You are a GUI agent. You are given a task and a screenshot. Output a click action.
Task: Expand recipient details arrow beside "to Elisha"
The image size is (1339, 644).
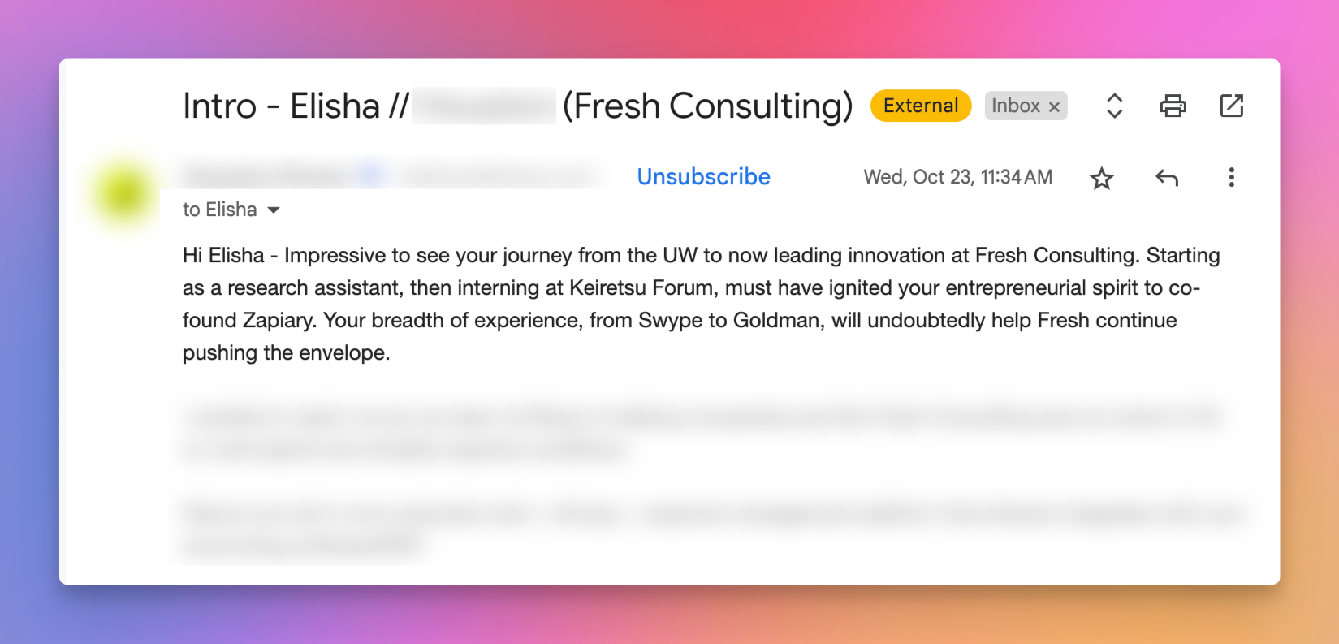[x=274, y=210]
